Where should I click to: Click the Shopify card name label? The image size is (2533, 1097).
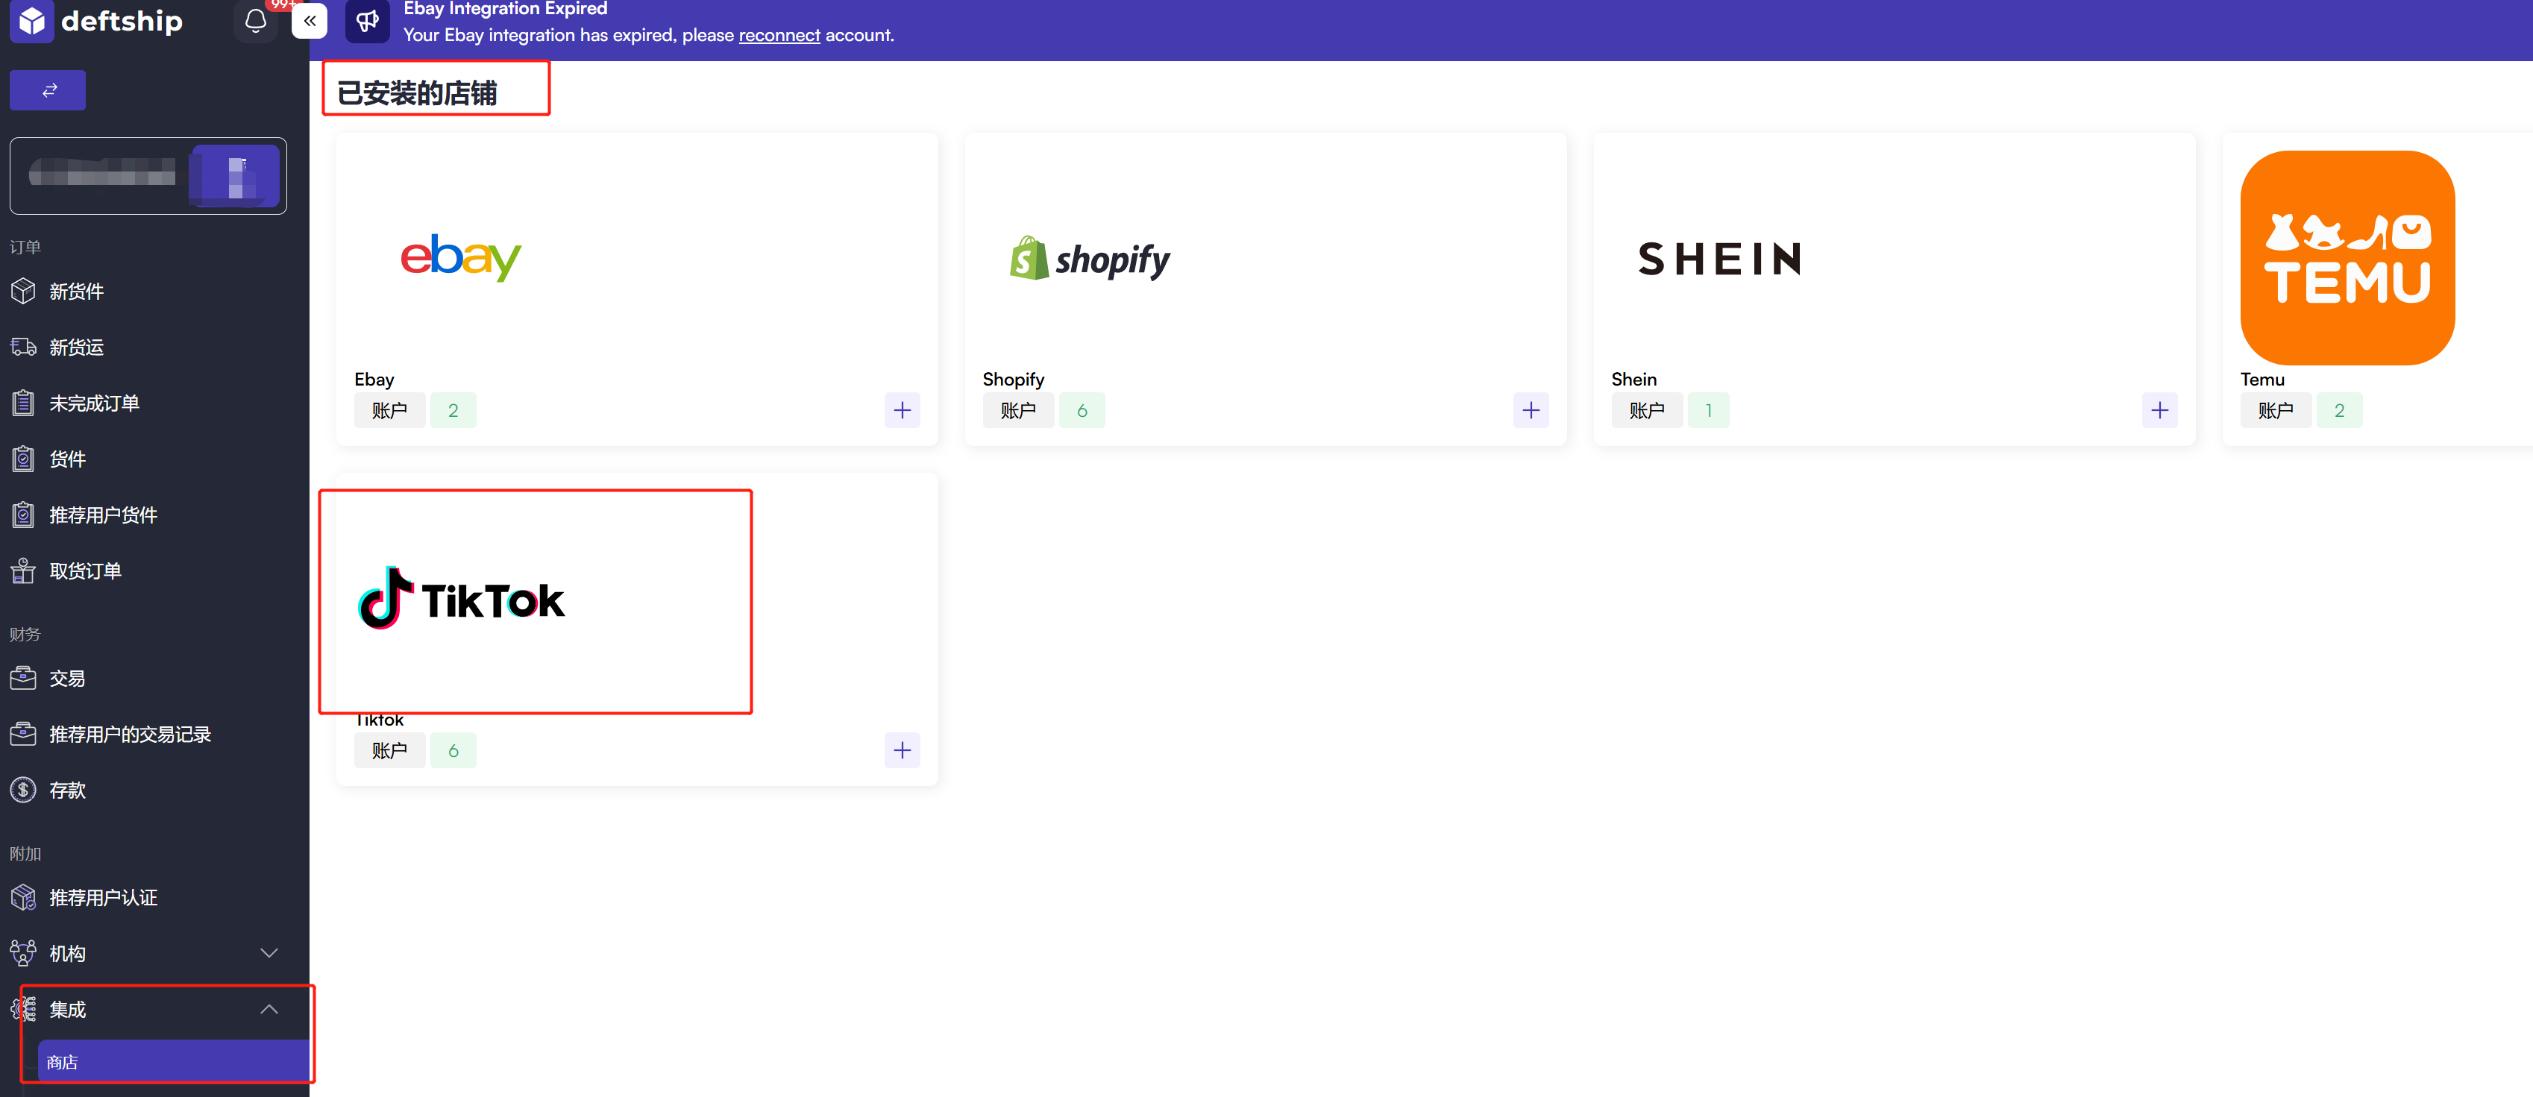pos(1013,380)
